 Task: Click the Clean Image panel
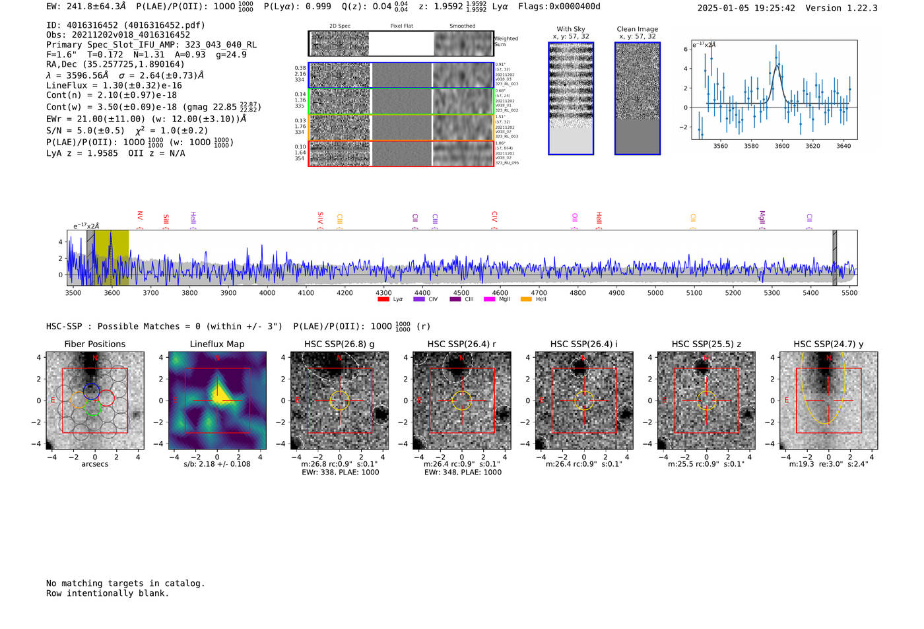pyautogui.click(x=638, y=98)
